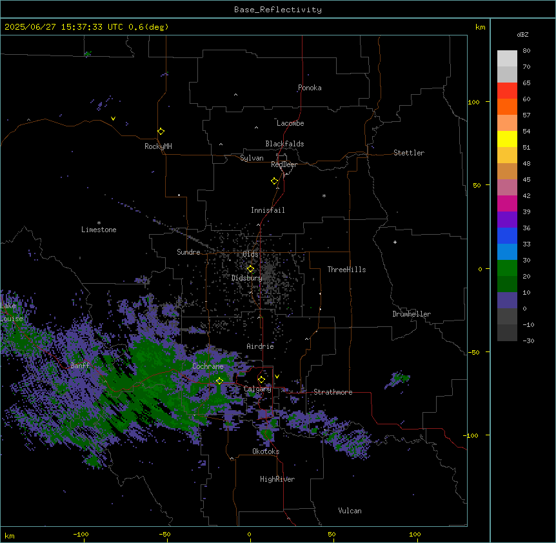
Task: Click the Banff label
Action: coord(80,366)
